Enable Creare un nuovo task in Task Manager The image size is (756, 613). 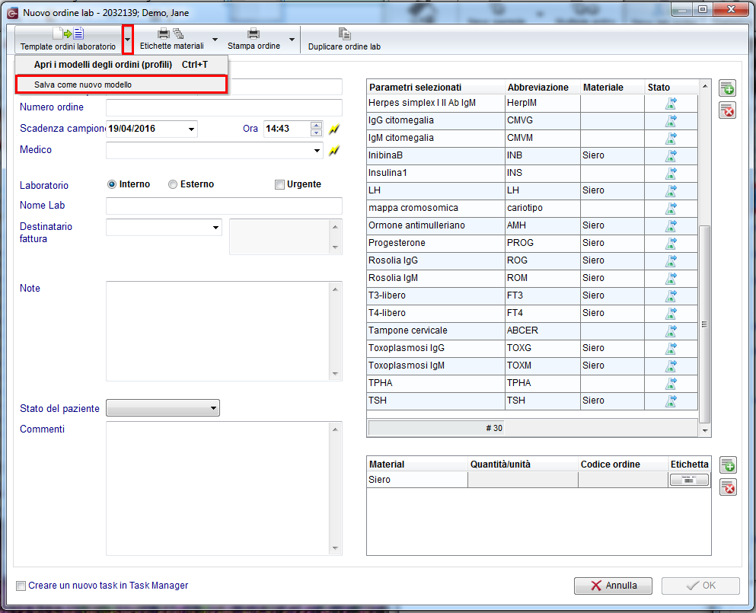click(x=21, y=586)
